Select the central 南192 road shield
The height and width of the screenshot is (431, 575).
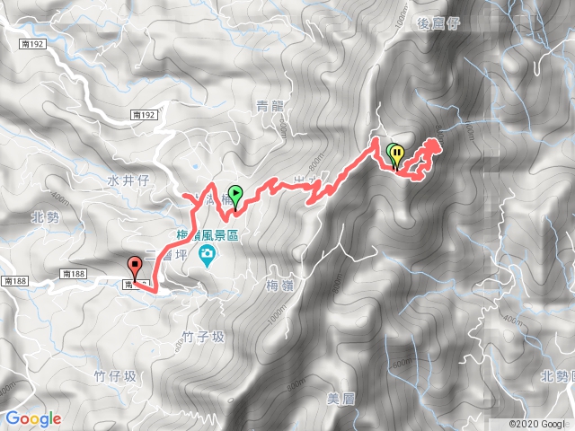tap(144, 115)
